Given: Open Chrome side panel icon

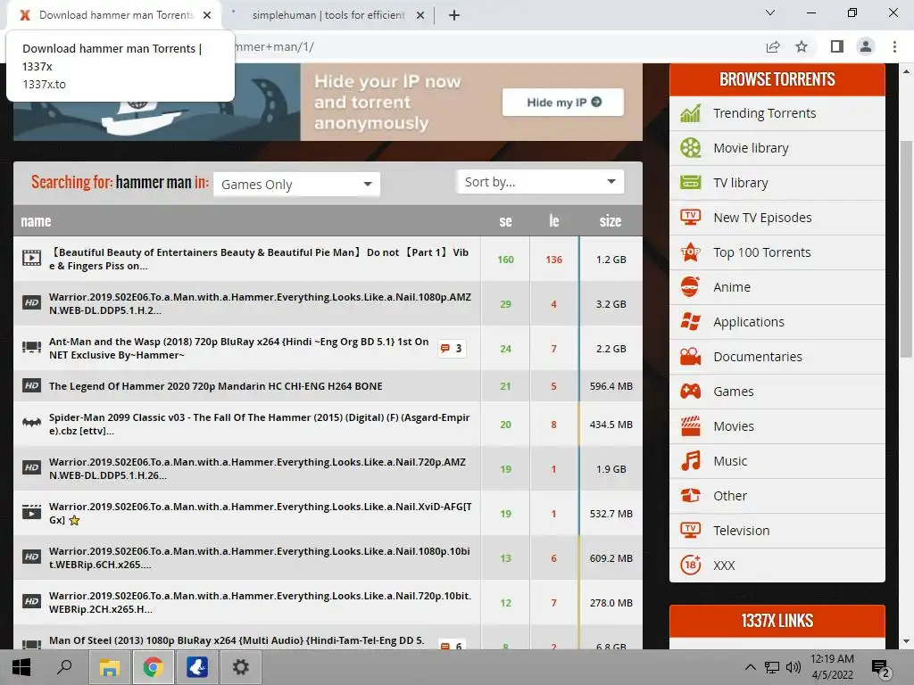Looking at the screenshot, I should pos(837,46).
